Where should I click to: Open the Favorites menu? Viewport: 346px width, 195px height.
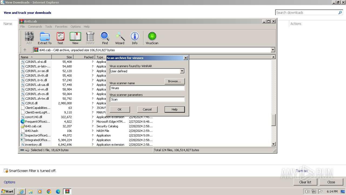tap(61, 27)
